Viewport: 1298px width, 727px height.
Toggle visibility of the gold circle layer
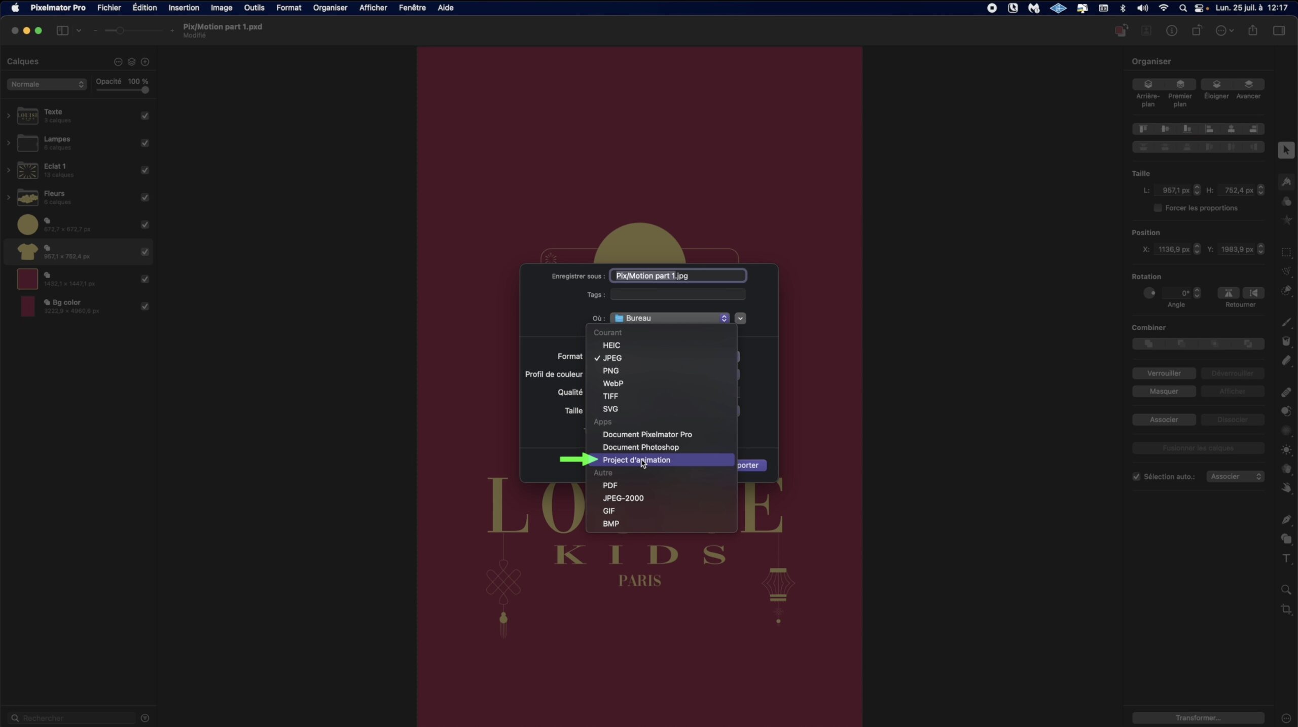(x=145, y=225)
